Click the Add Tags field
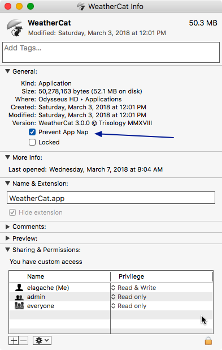The height and width of the screenshot is (350, 222). tap(111, 53)
